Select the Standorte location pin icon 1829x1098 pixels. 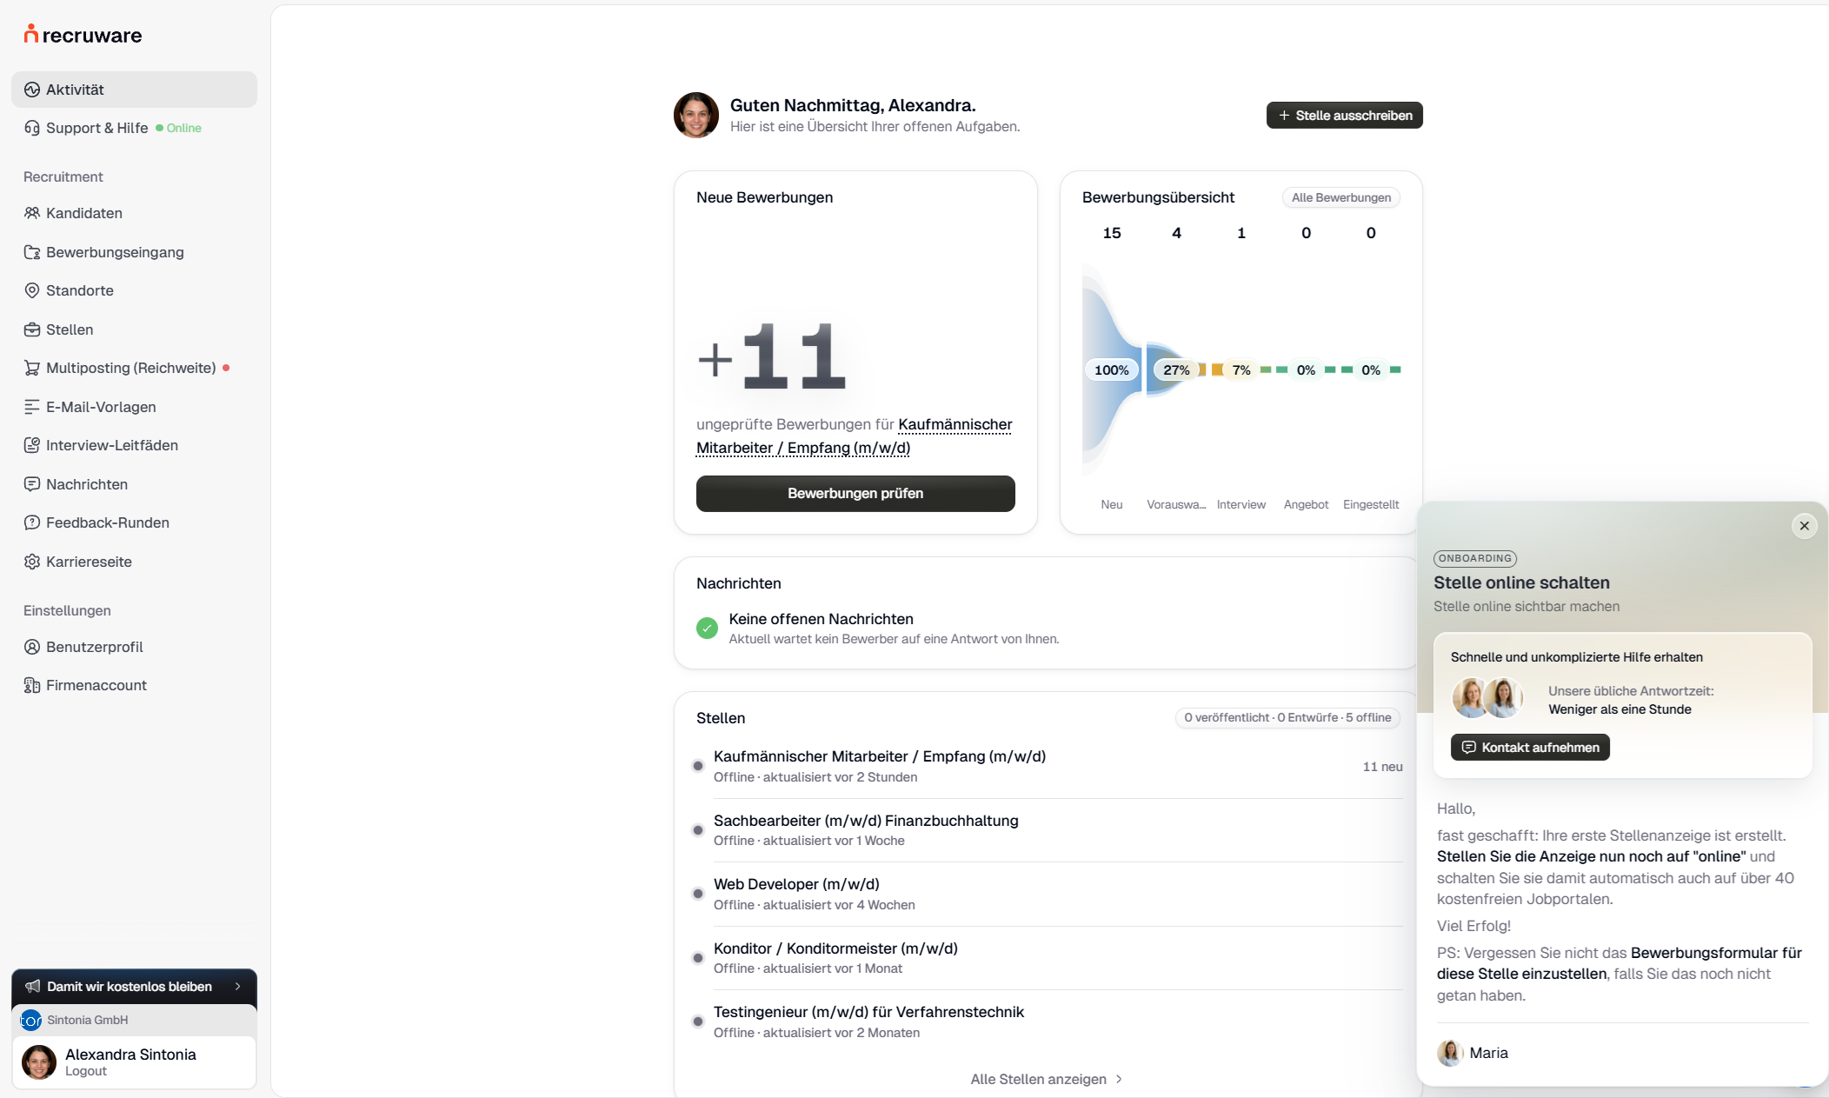(32, 290)
